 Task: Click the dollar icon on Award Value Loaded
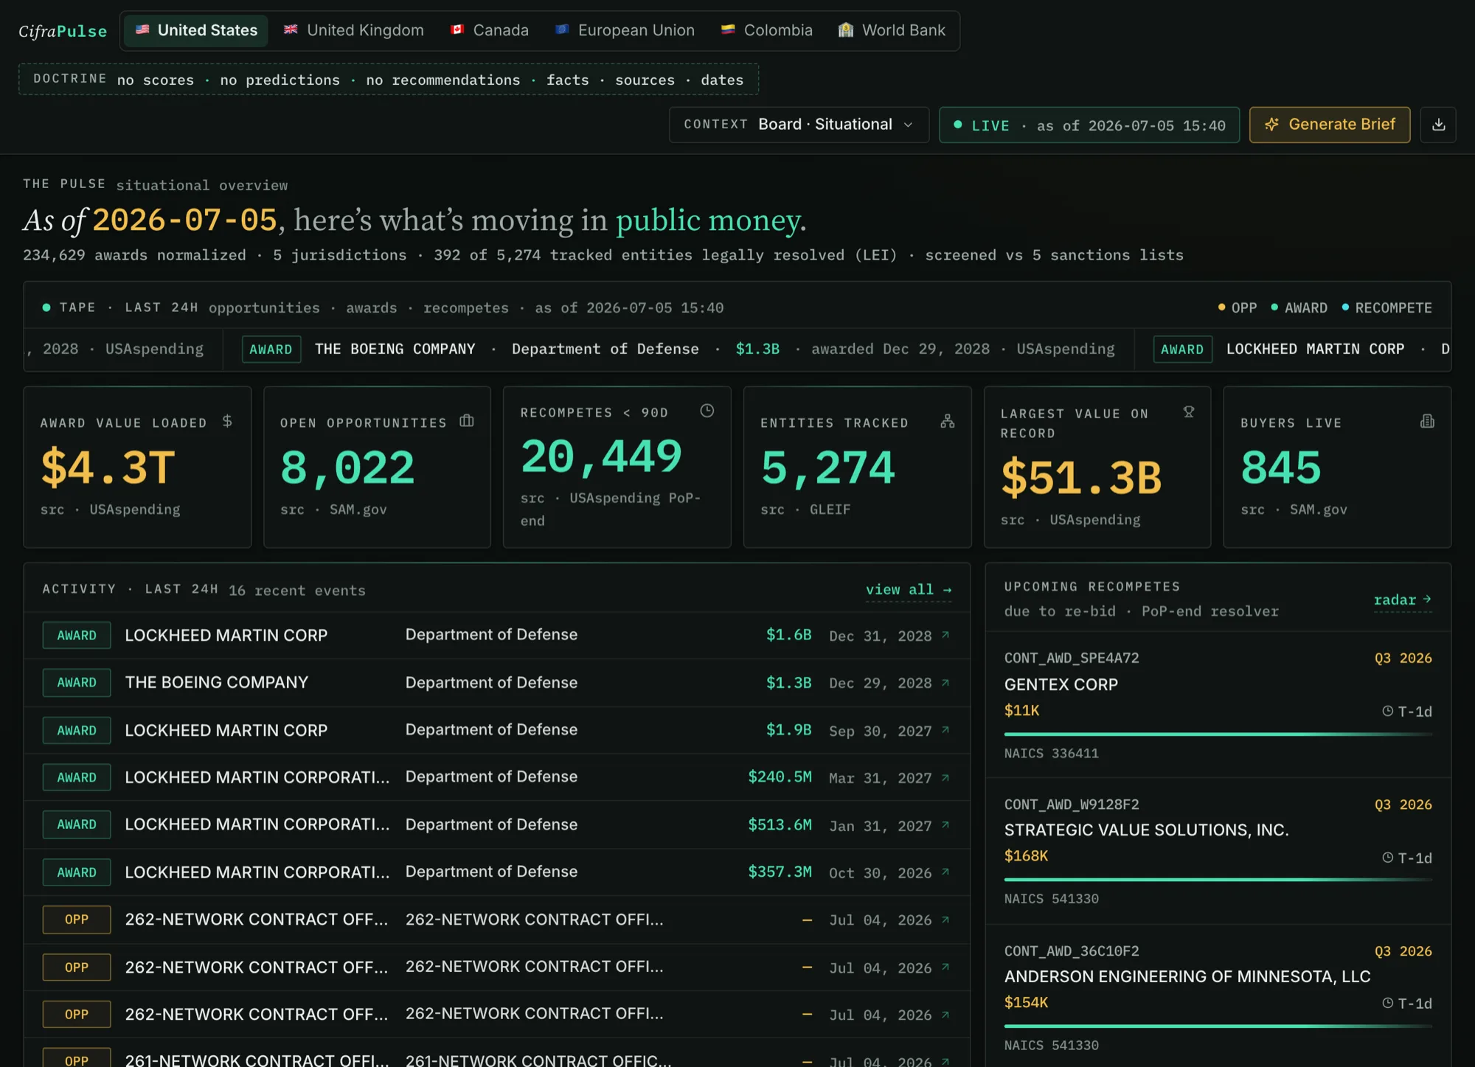pyautogui.click(x=227, y=421)
